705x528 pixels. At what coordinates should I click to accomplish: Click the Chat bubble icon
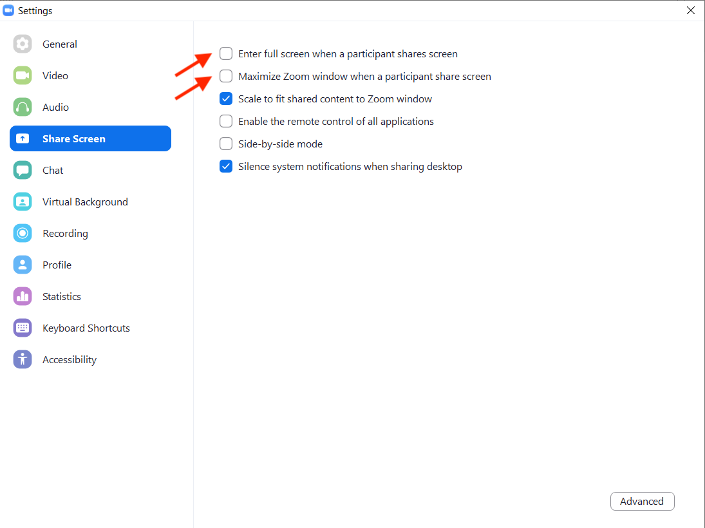[x=23, y=170]
